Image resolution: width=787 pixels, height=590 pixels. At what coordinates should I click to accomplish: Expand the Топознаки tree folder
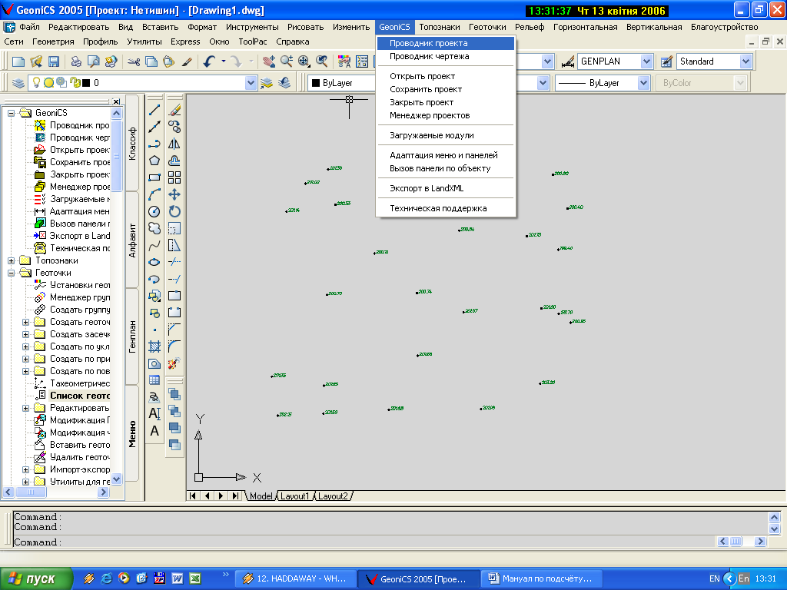(11, 260)
